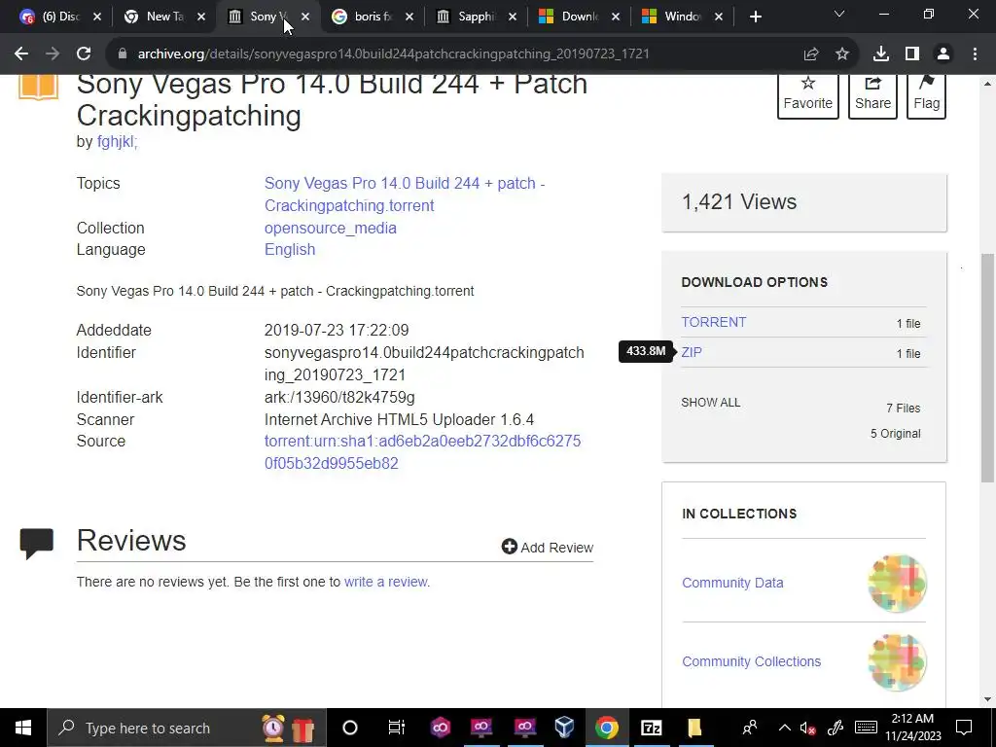Close the Sony Vegas tab

tap(305, 17)
